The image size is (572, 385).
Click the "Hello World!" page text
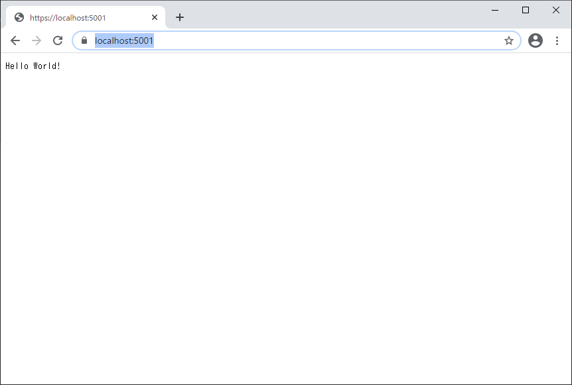click(x=33, y=66)
